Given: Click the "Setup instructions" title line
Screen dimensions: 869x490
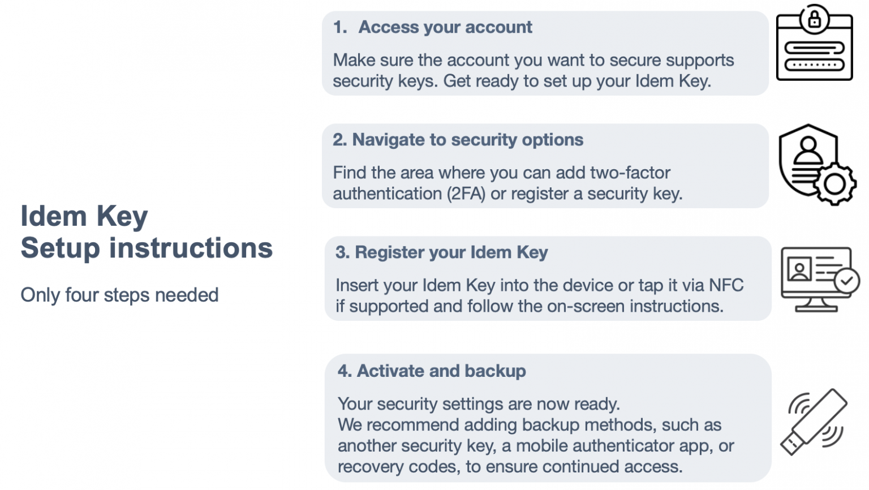Looking at the screenshot, I should pos(147,248).
